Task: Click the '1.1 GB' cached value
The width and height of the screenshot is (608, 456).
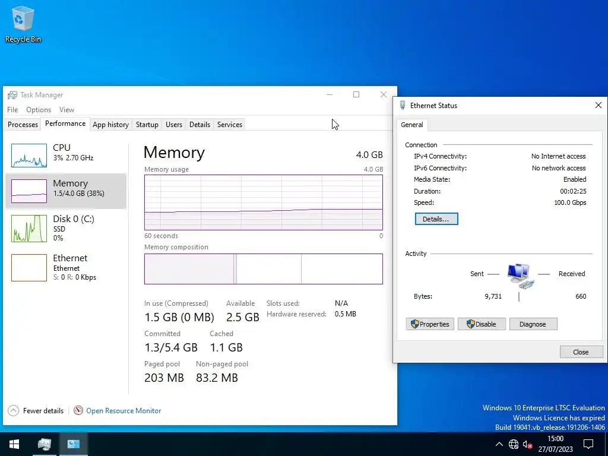Action: click(x=226, y=347)
